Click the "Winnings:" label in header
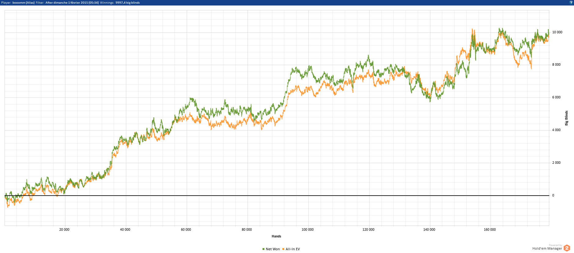The height and width of the screenshot is (253, 574). coord(107,2)
